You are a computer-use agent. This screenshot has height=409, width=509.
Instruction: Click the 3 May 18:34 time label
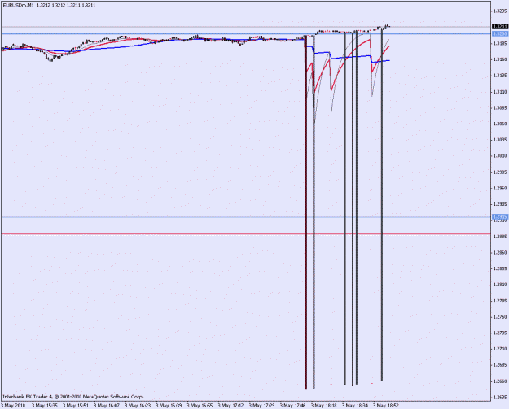point(355,405)
